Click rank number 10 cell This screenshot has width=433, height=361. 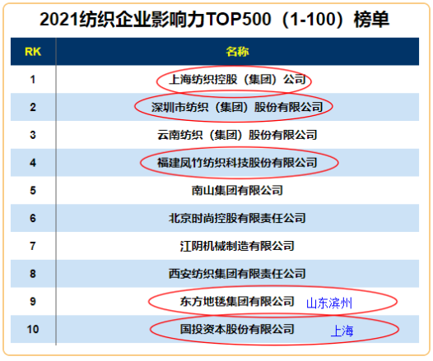(x=33, y=329)
